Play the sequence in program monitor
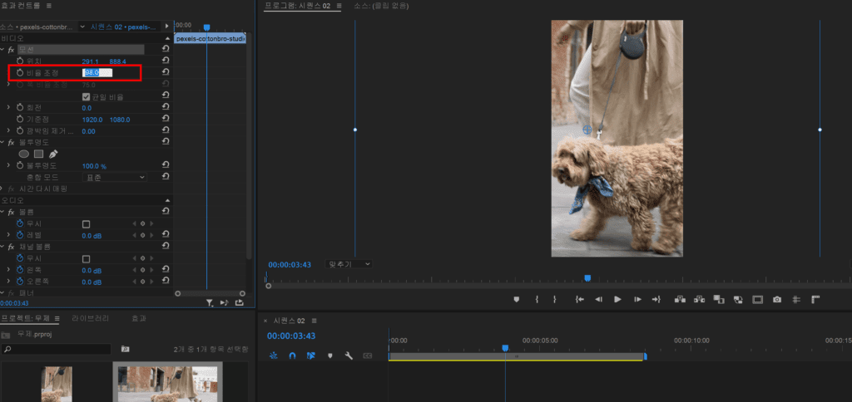The image size is (852, 402). (617, 300)
